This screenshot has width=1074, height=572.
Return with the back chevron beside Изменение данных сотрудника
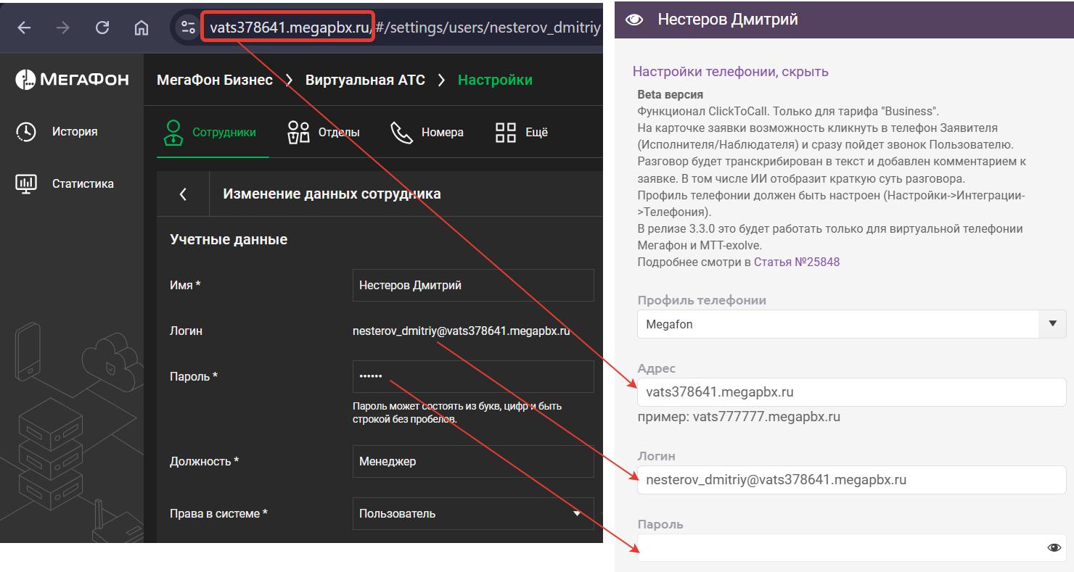183,194
